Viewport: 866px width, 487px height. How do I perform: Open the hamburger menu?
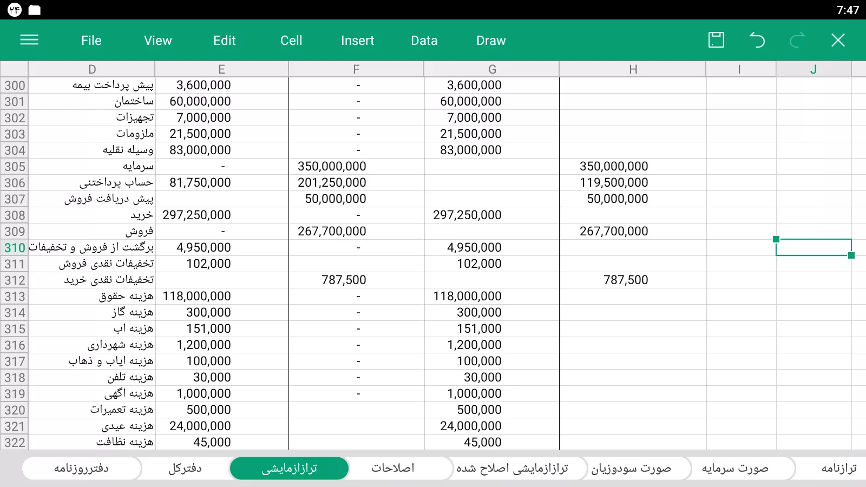(29, 40)
